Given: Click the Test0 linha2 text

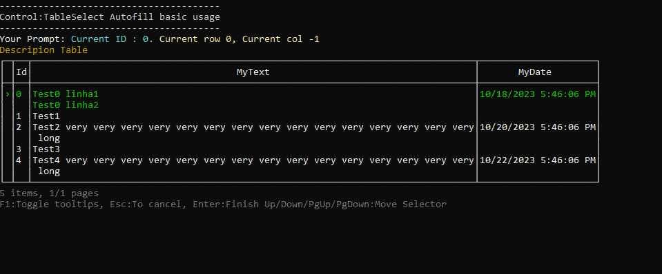Looking at the screenshot, I should tap(66, 105).
